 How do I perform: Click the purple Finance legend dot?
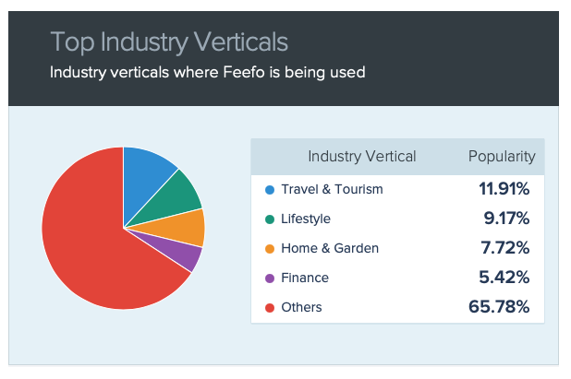pyautogui.click(x=270, y=278)
